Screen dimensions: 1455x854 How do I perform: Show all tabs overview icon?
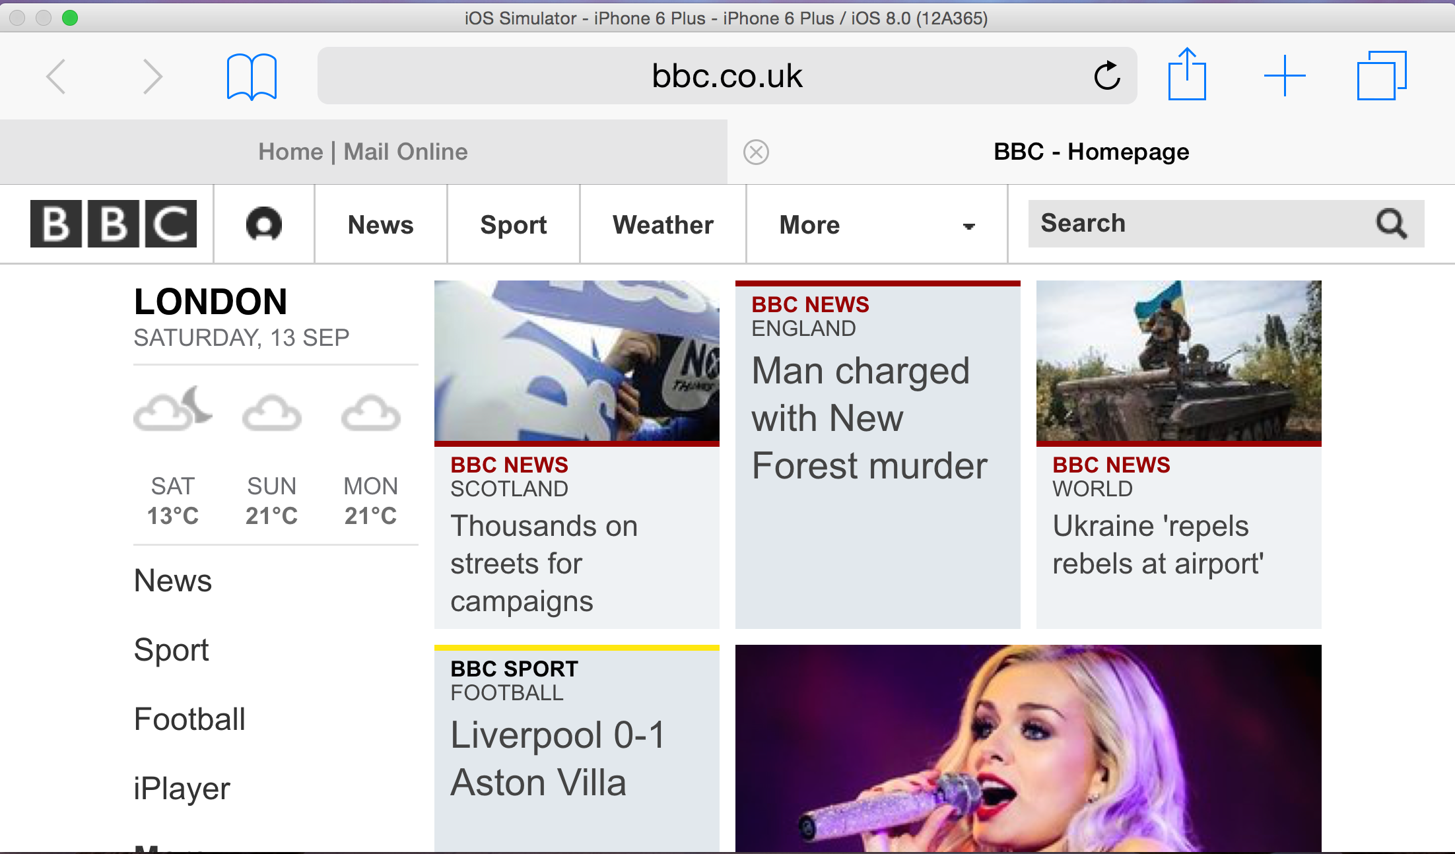pos(1382,76)
